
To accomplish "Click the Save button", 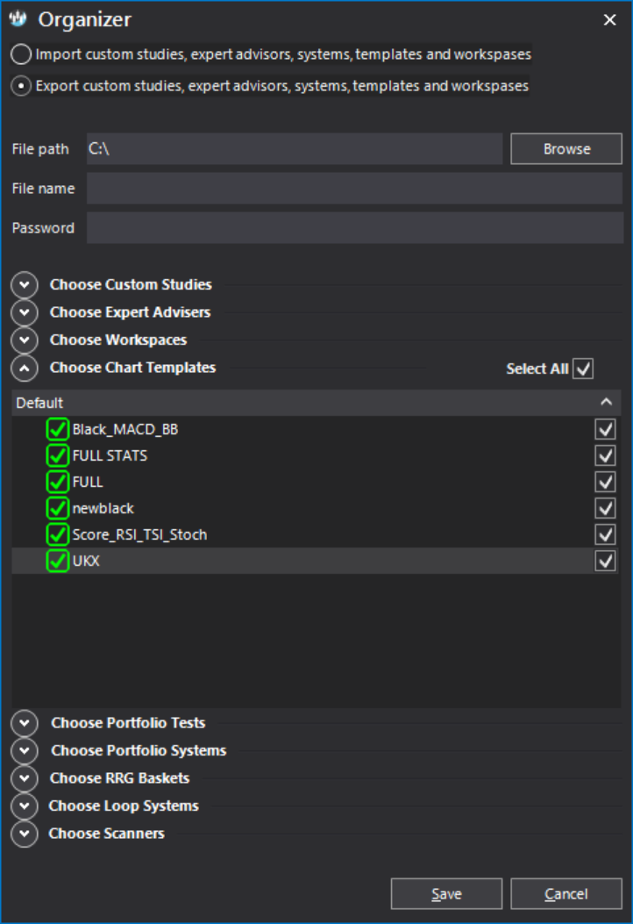I will (446, 893).
